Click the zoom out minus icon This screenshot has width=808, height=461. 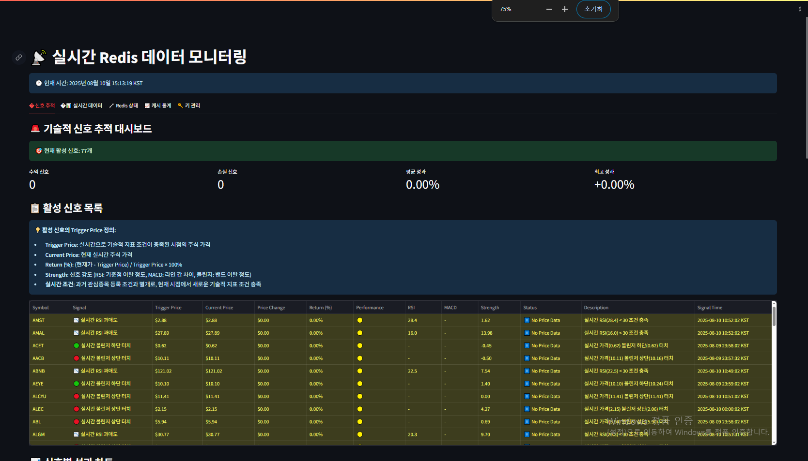tap(549, 9)
